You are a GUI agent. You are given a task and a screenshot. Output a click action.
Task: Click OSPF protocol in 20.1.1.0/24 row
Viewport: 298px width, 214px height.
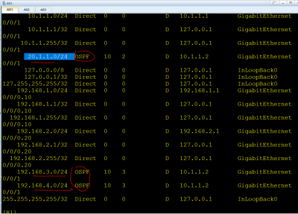coord(82,57)
